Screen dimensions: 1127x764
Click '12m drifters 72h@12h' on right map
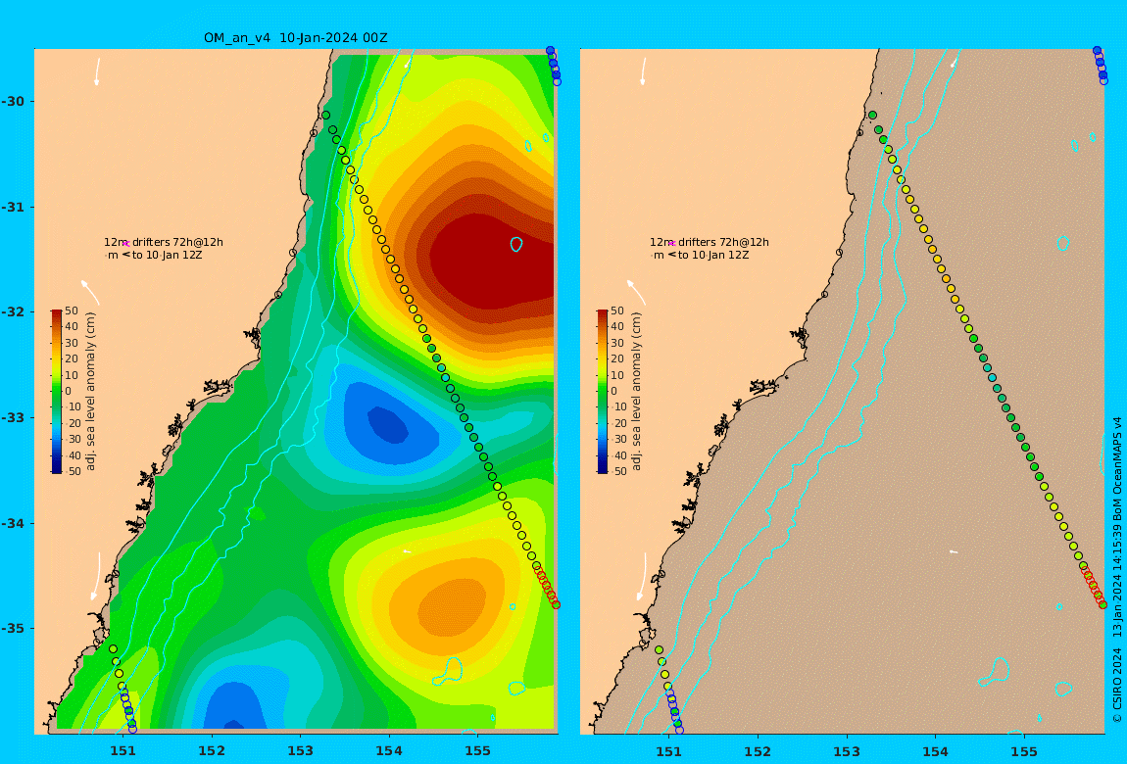click(710, 243)
